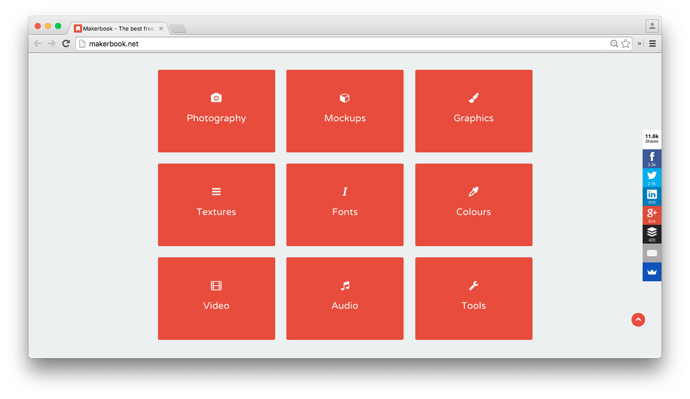Click the music note icon above Audio

(345, 286)
